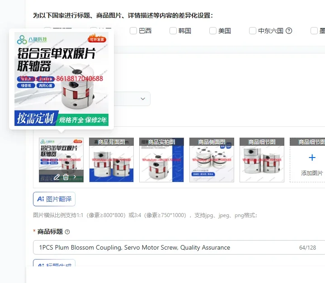Check the 巴西 country checkbox
The width and height of the screenshot is (325, 283).
[x=133, y=31]
